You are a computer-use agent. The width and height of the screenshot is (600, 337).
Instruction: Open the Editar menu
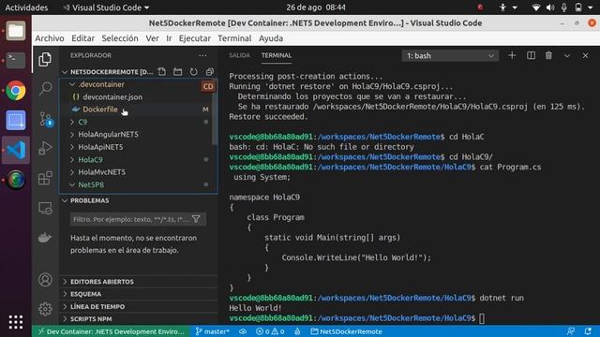83,38
